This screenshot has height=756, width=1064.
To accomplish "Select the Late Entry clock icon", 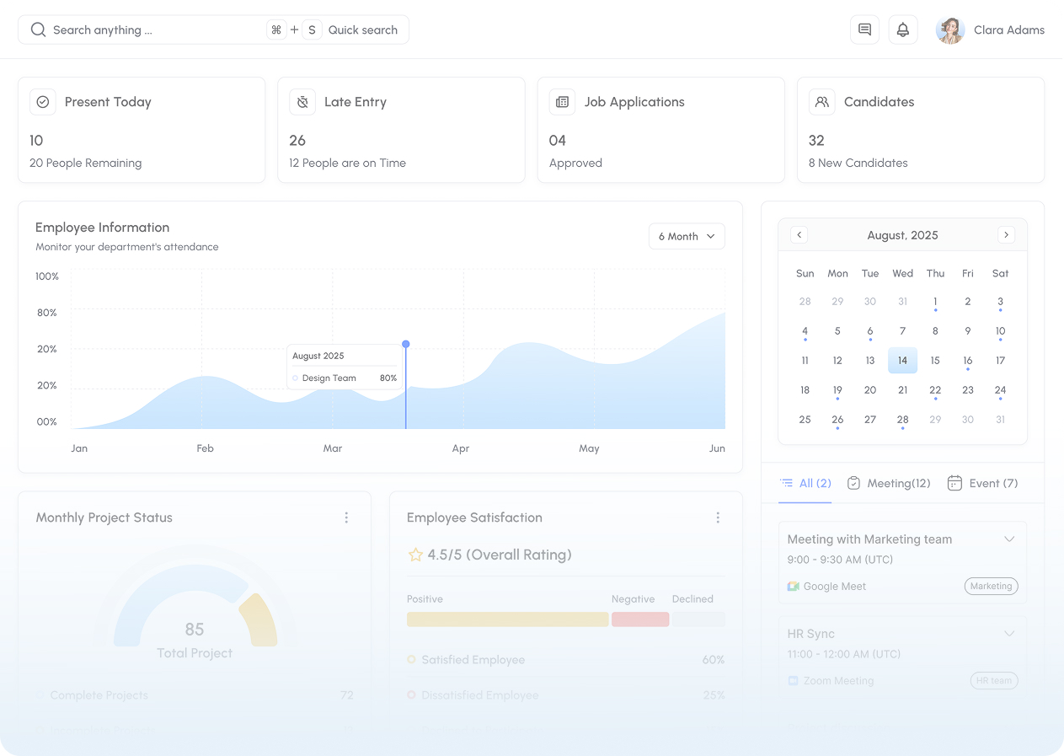I will coord(302,101).
